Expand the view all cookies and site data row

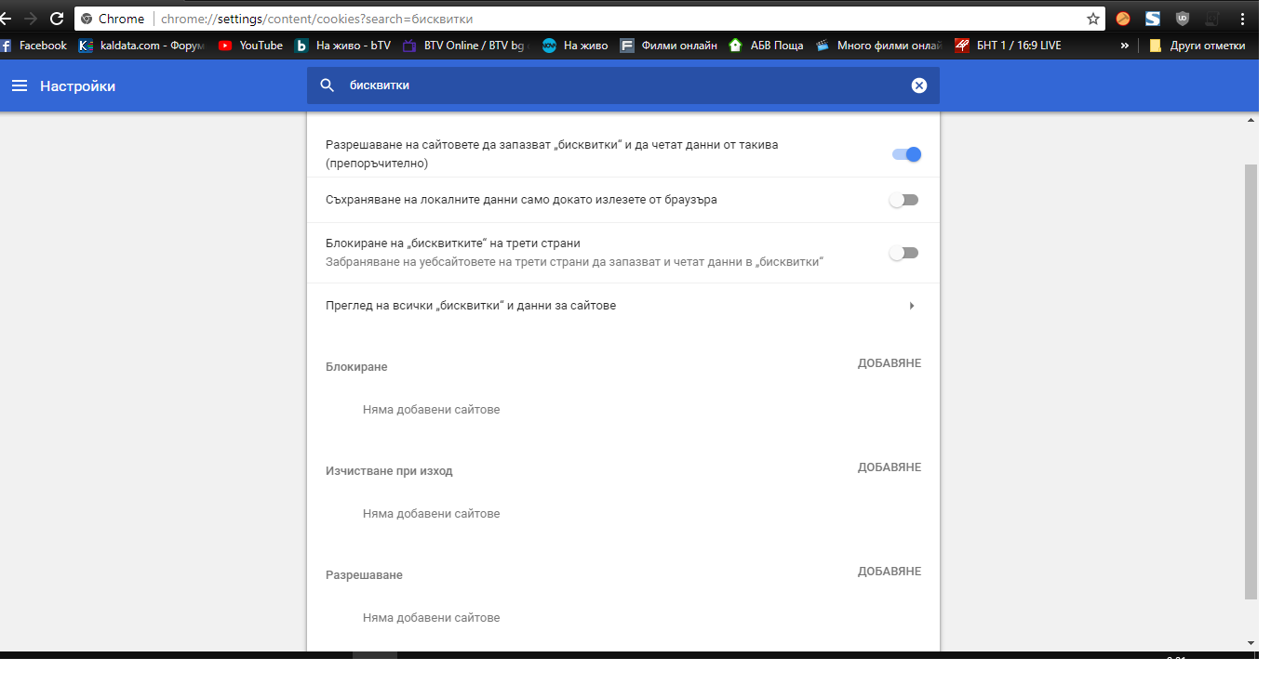pyautogui.click(x=623, y=306)
